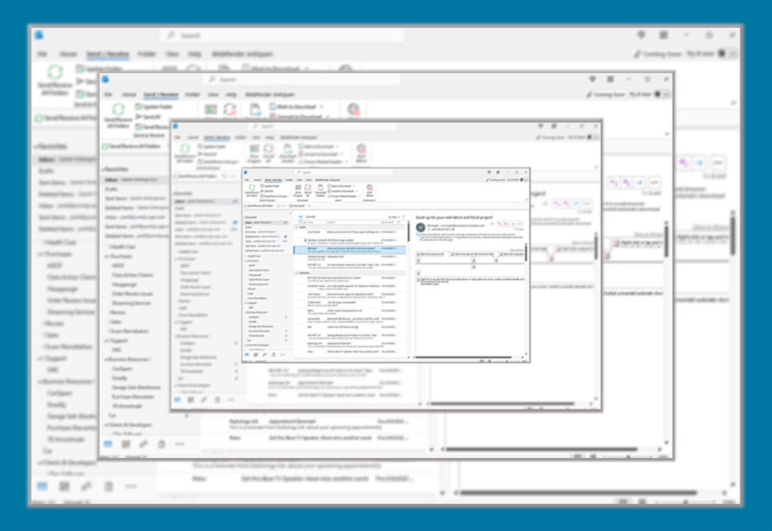
Task: Open more navigation options in largest window
Action: 130,486
